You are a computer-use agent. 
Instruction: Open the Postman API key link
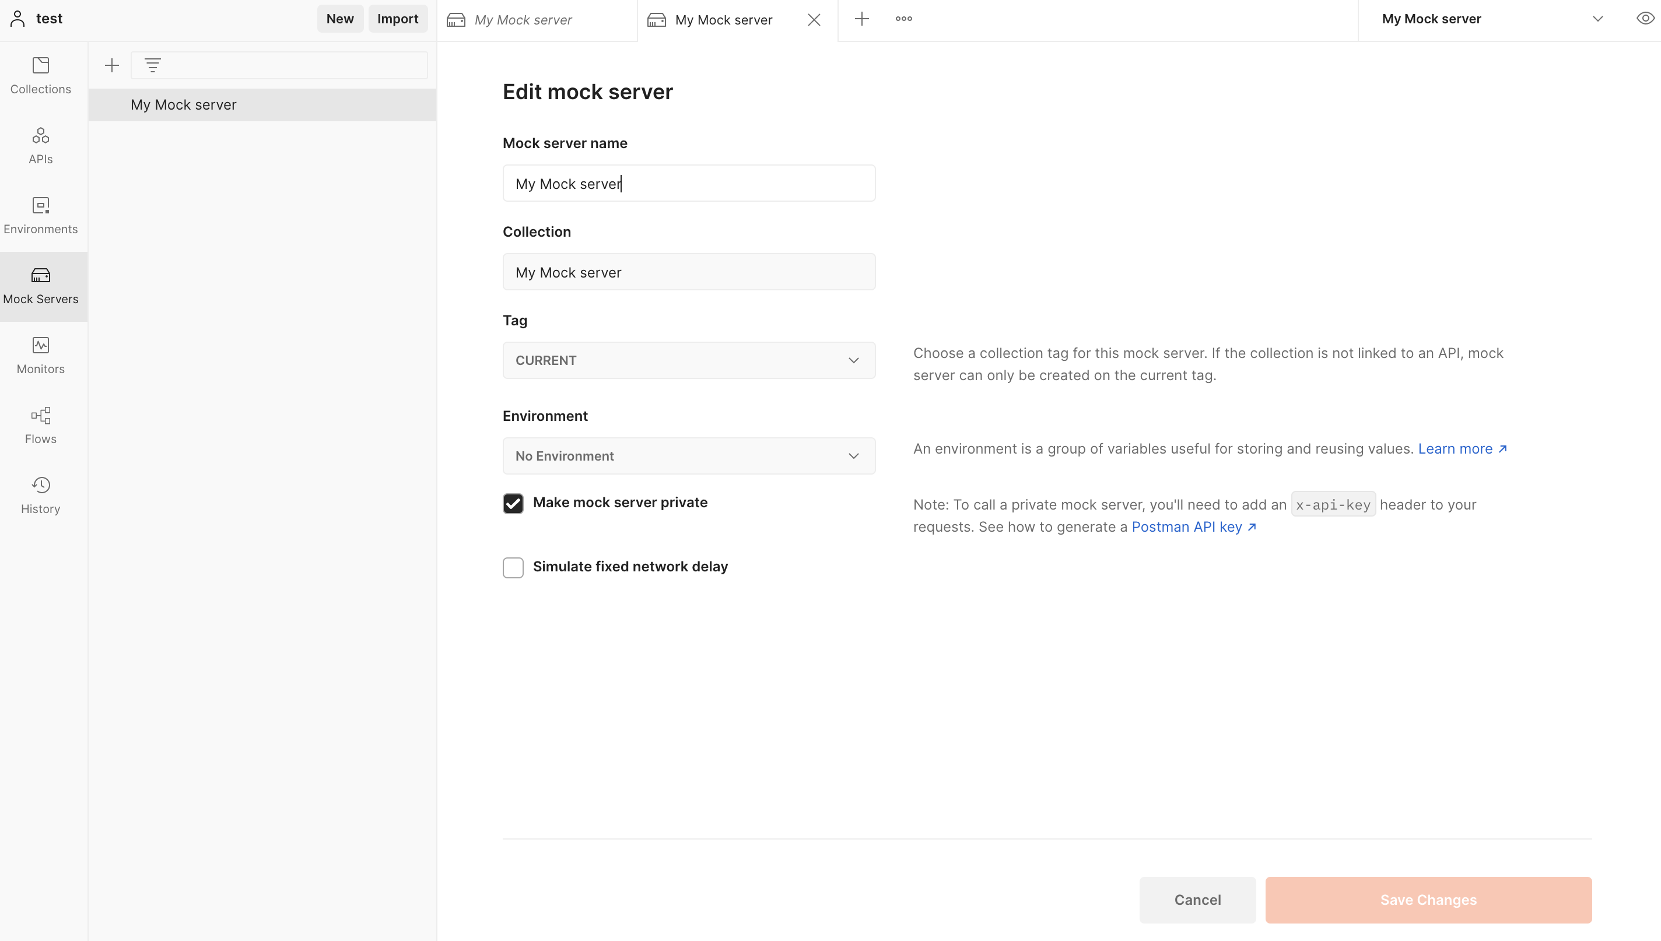1193,526
